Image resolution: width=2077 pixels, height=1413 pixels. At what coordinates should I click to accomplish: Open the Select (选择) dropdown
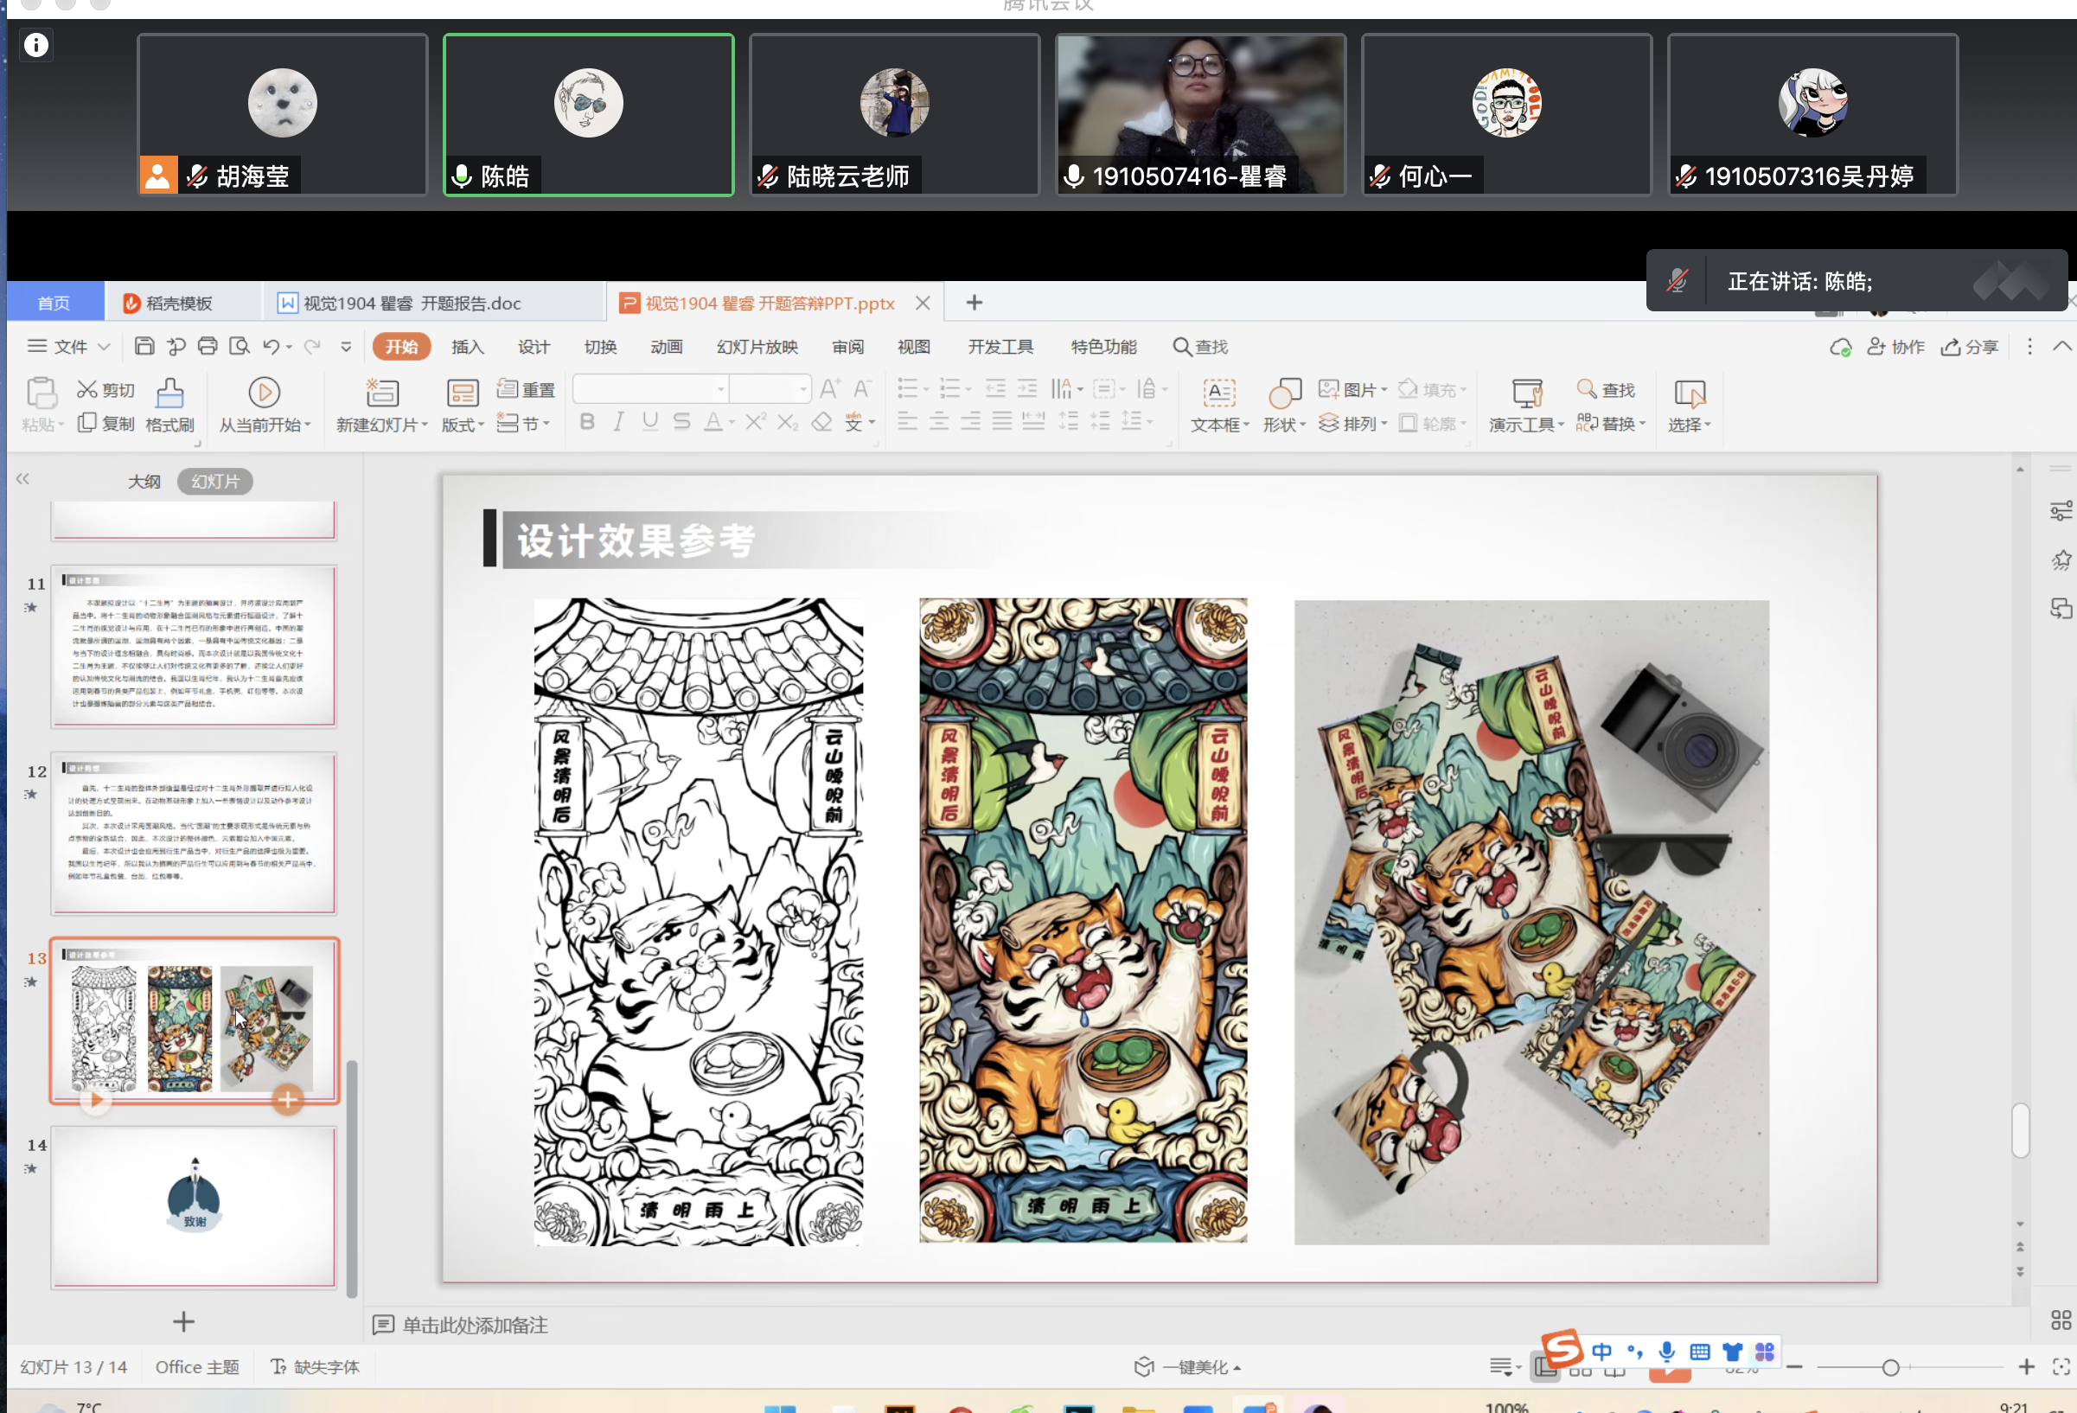click(1689, 425)
